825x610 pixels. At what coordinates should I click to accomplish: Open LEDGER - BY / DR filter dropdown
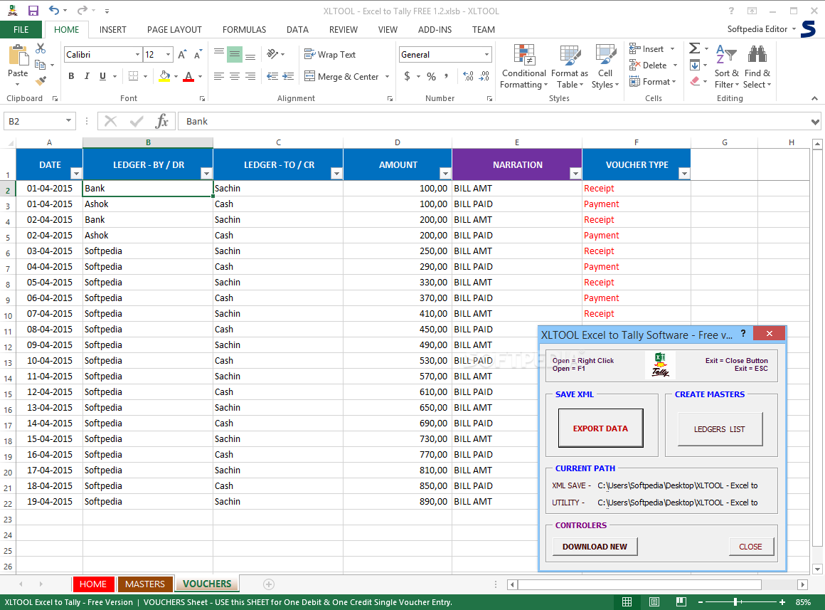(x=206, y=174)
